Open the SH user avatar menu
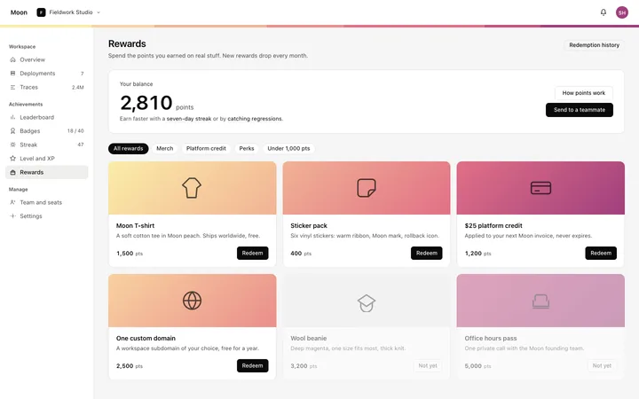Viewport: 639px width, 399px height. 622,12
